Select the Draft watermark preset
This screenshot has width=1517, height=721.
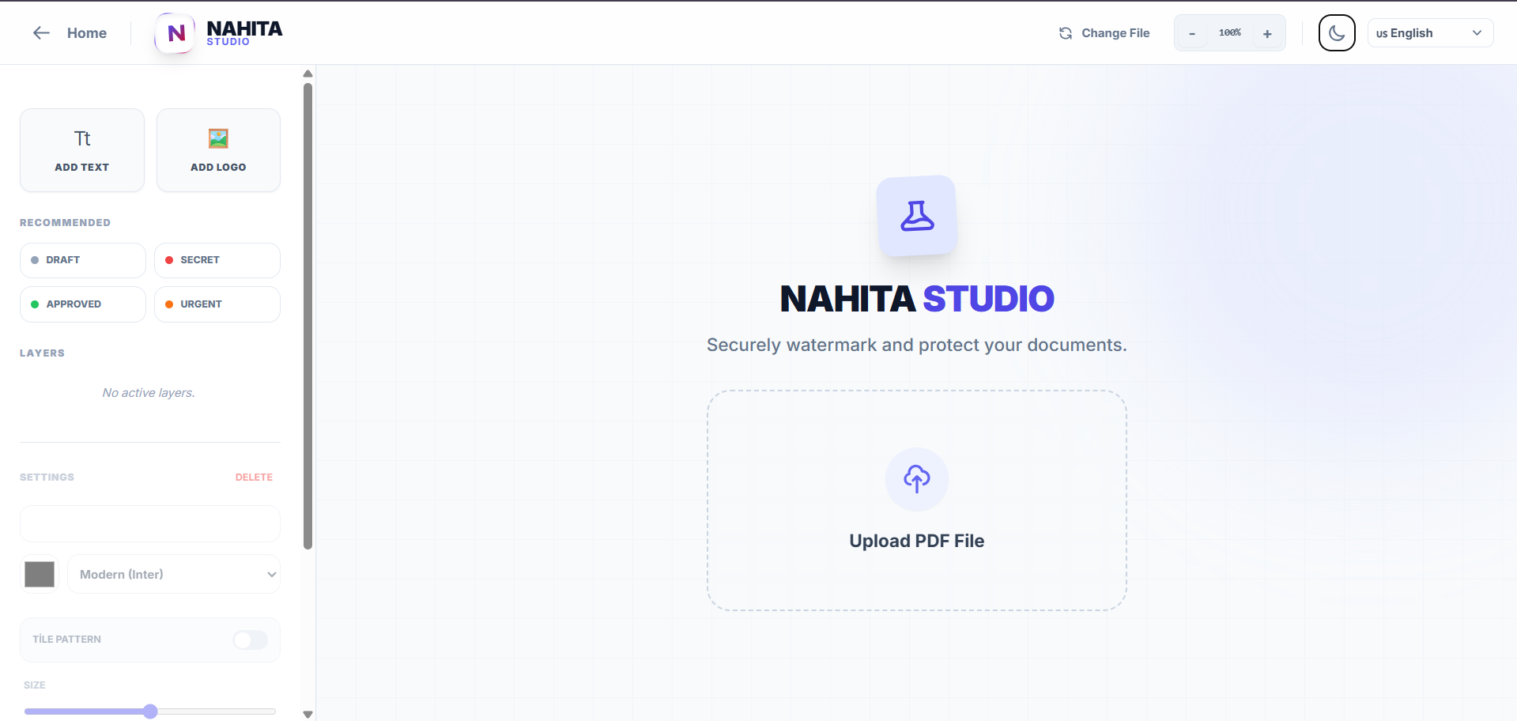point(82,259)
